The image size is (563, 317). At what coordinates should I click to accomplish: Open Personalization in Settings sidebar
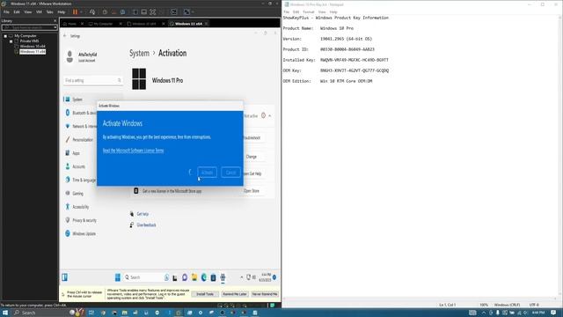point(83,140)
